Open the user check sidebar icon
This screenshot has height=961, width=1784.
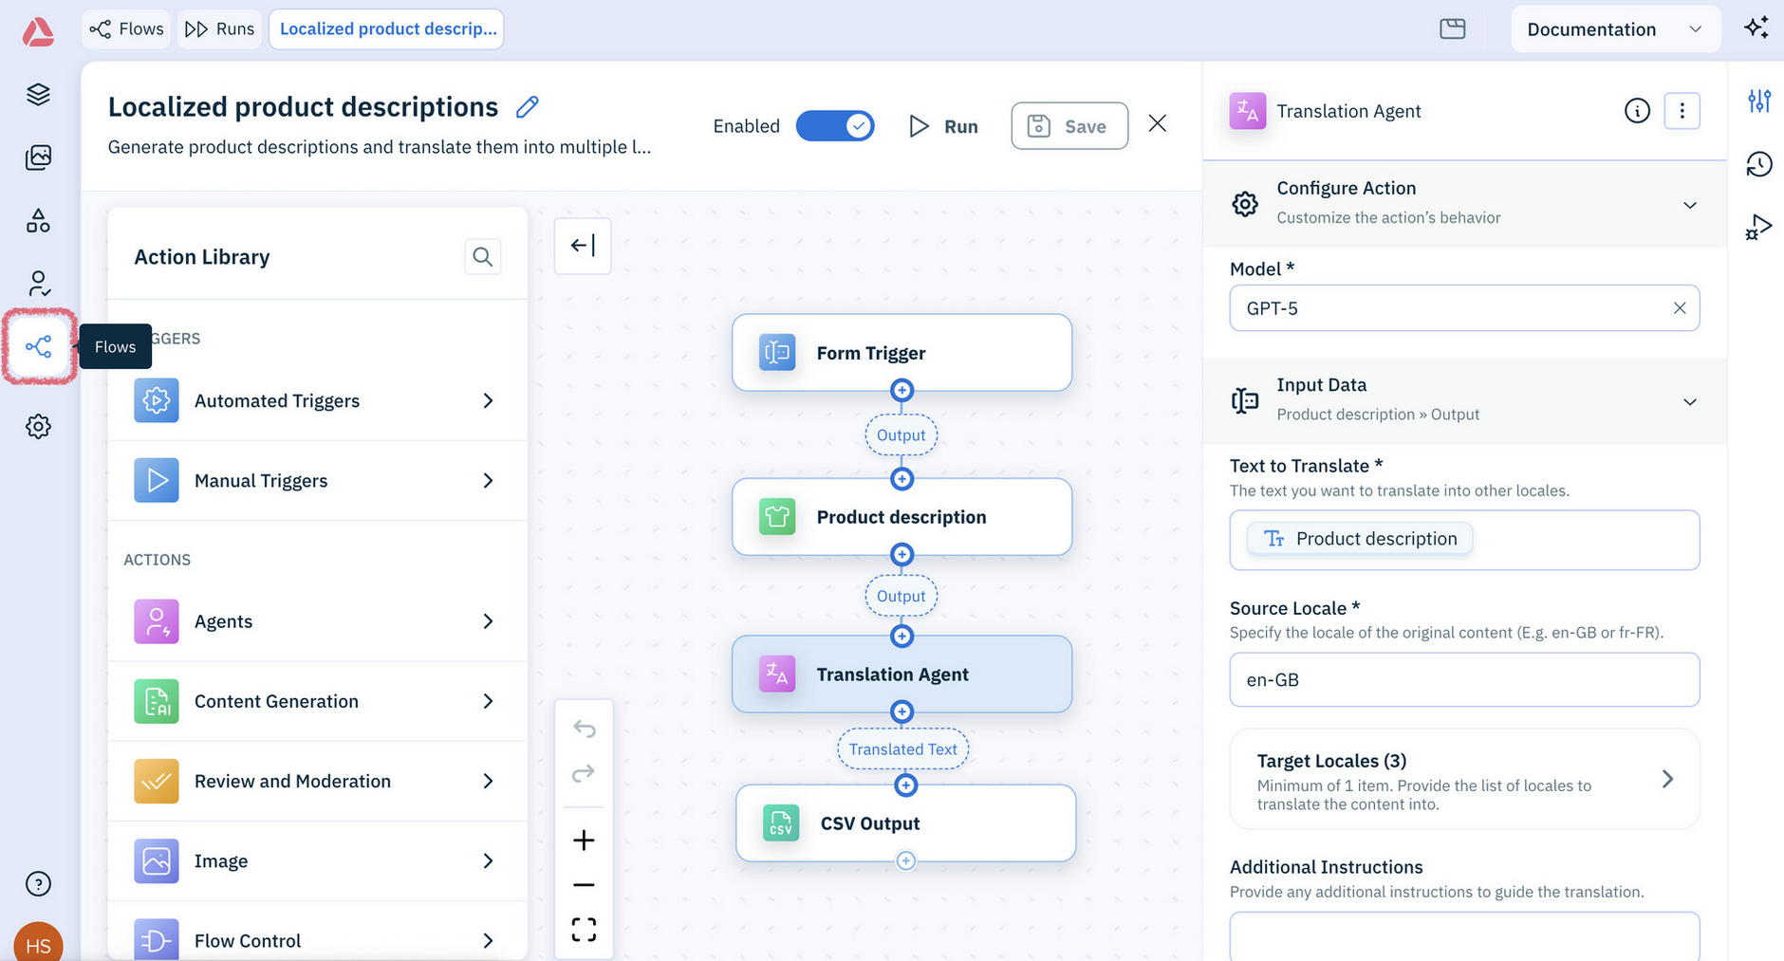pos(38,284)
